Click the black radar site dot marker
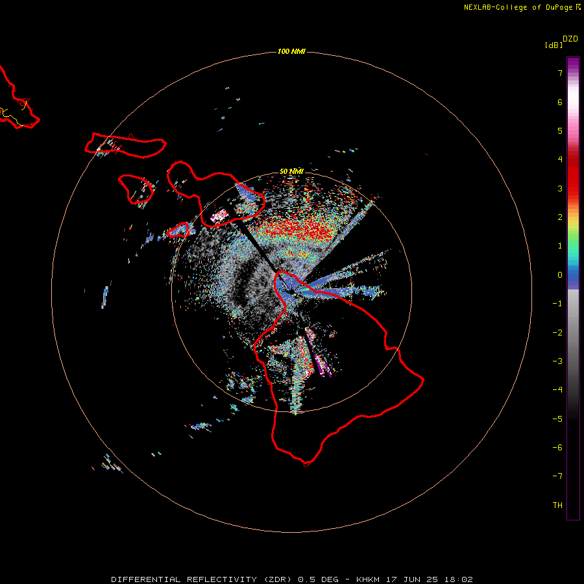Image resolution: width=584 pixels, height=584 pixels. (292, 291)
